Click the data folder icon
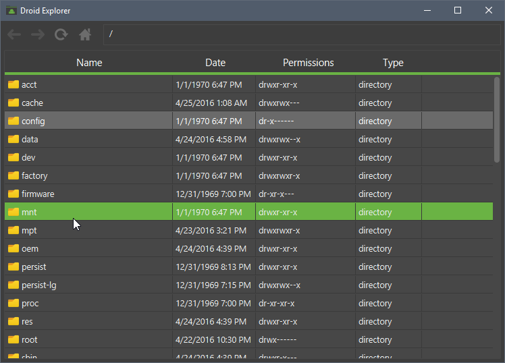Image resolution: width=505 pixels, height=363 pixels. [x=14, y=139]
